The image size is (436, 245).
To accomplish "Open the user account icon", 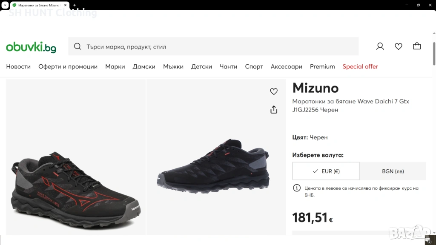I will pos(380,46).
